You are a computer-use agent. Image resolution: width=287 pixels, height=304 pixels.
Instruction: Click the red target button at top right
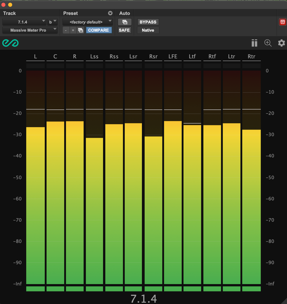tap(282, 22)
